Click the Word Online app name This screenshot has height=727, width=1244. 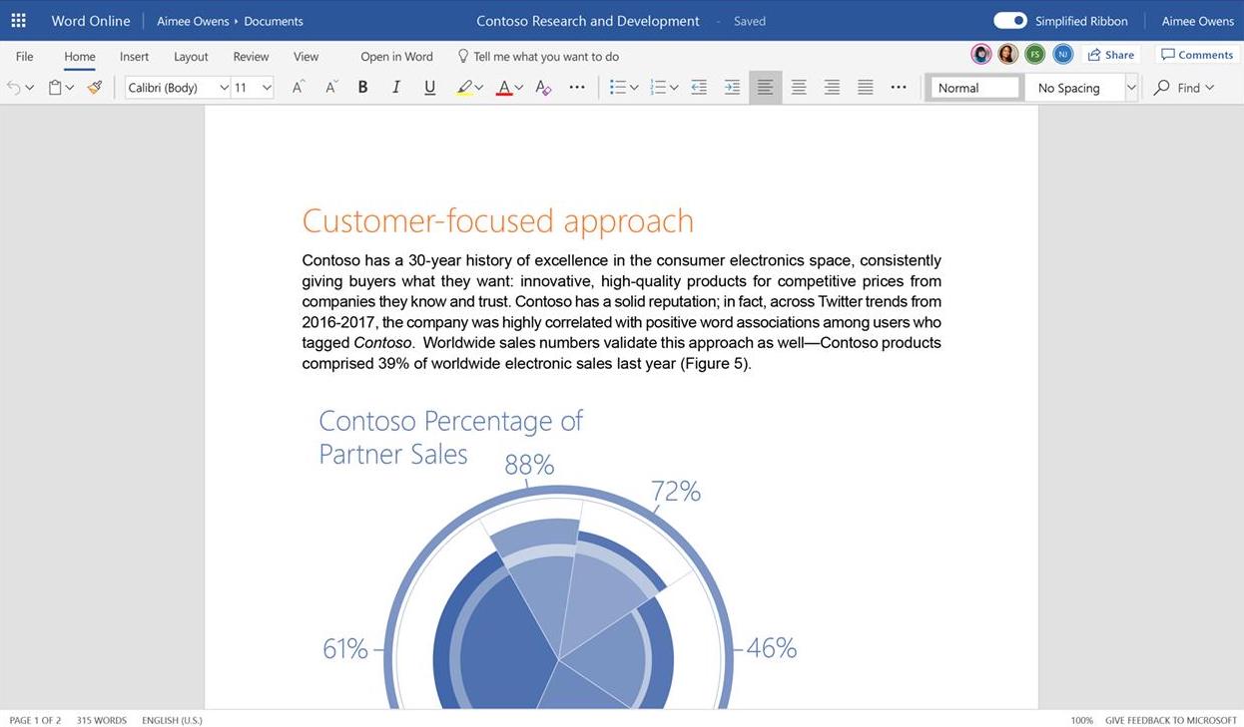coord(91,21)
